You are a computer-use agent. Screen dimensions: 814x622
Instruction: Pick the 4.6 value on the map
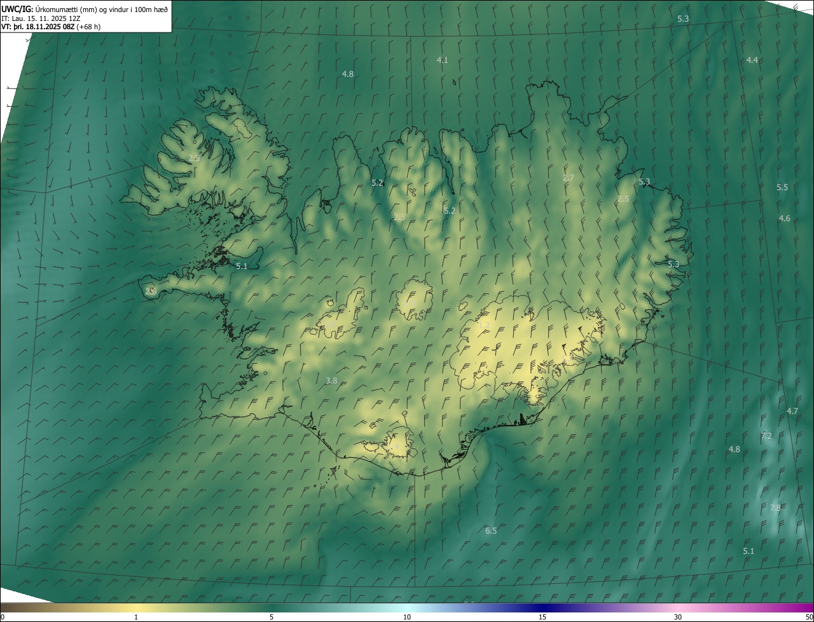[x=785, y=219]
